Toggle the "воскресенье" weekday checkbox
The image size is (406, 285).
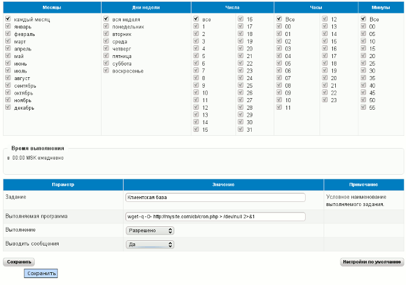point(107,71)
